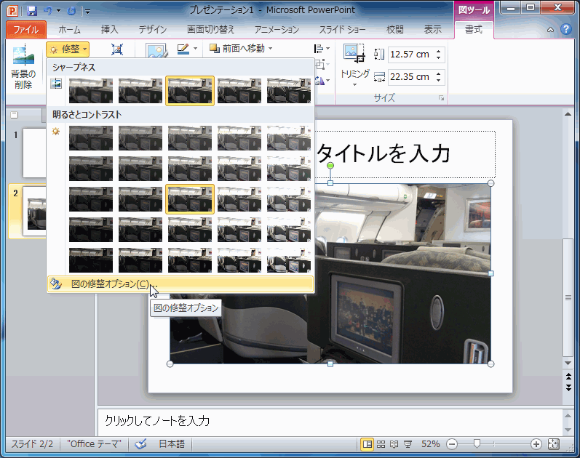
Task: Select the highlighted middle sharpness thumbnail
Action: [190, 91]
